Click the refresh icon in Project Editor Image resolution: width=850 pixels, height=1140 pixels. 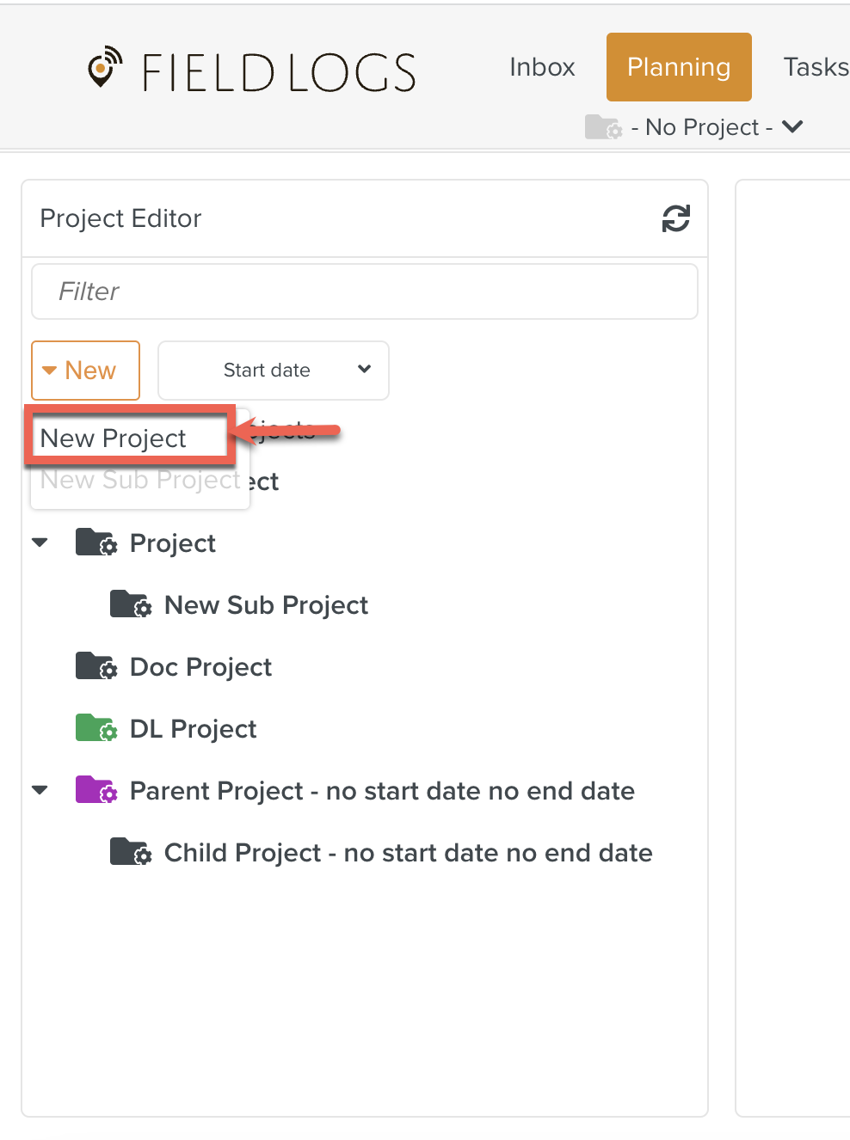point(676,218)
